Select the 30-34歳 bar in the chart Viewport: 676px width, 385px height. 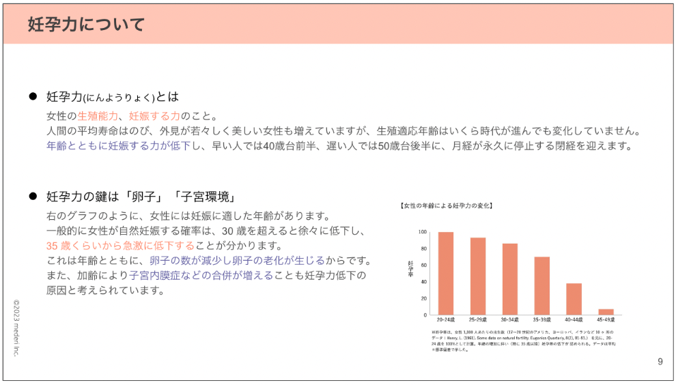510,279
